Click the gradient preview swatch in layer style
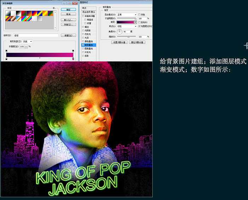 coord(125,22)
